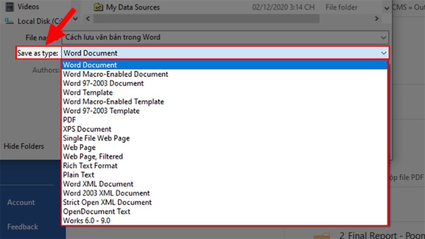
Task: Choose Rich Text Format from the list
Action: point(90,165)
